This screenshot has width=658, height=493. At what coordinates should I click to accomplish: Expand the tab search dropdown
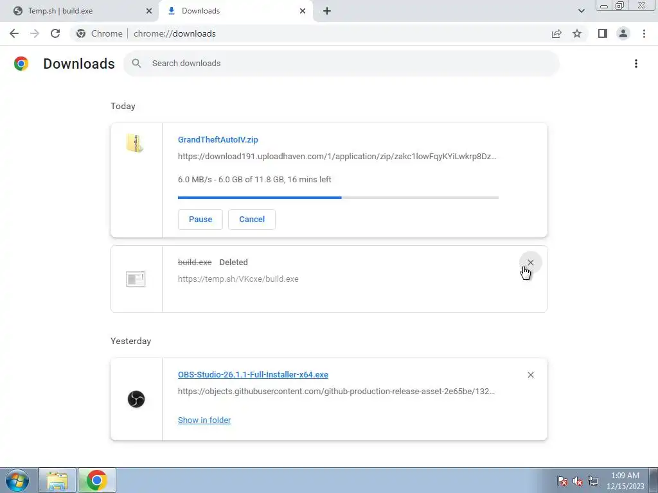[x=581, y=11]
